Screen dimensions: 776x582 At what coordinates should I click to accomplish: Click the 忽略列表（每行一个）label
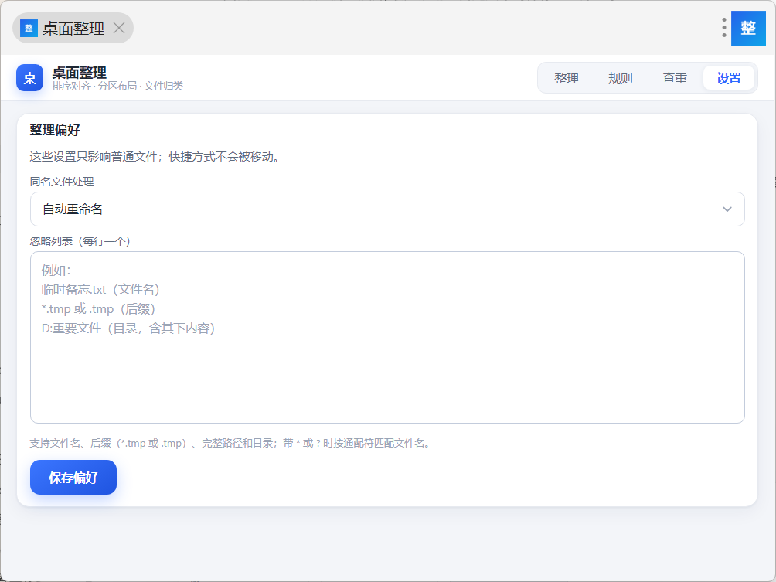(x=80, y=241)
